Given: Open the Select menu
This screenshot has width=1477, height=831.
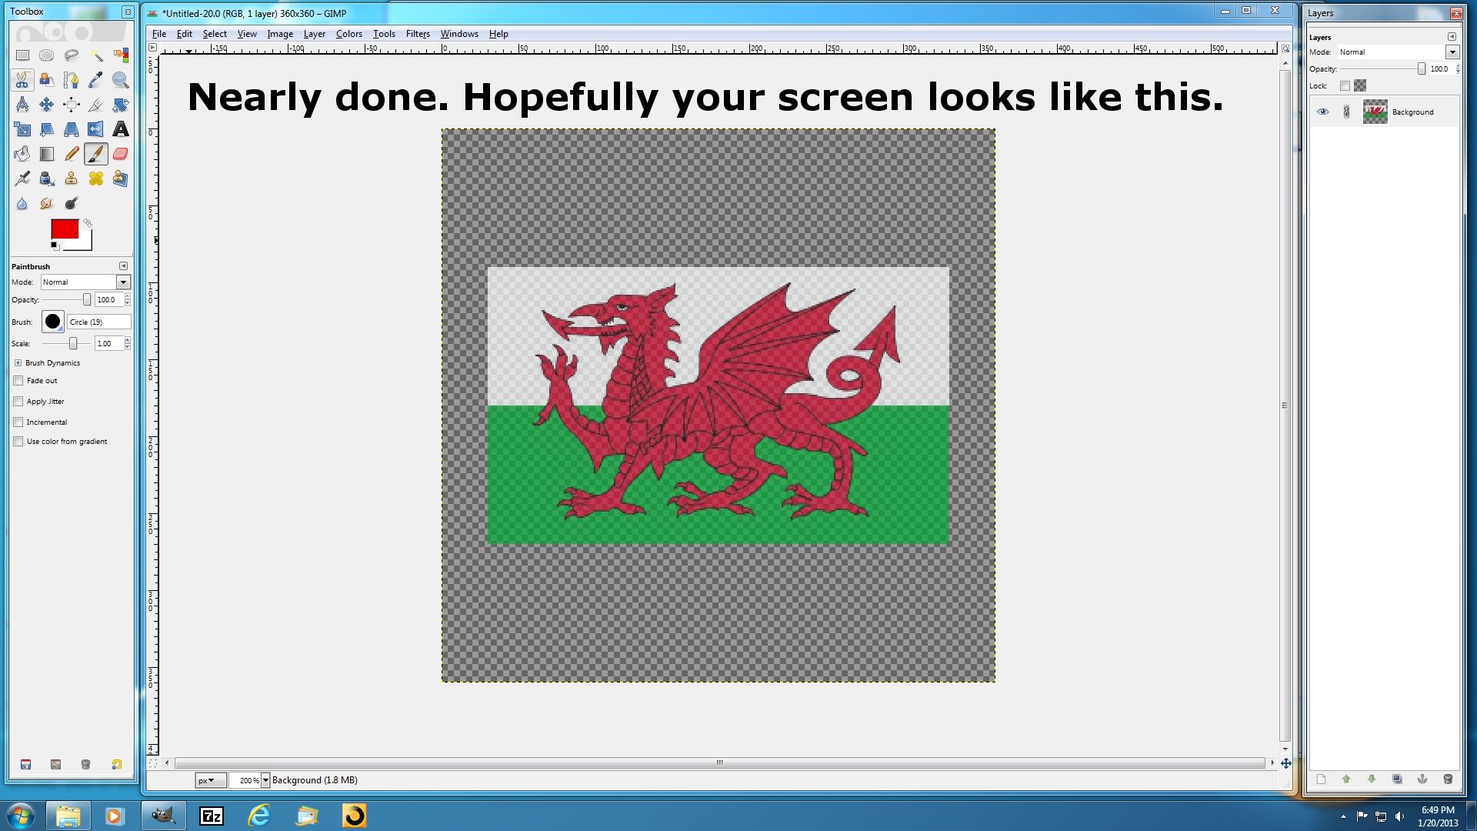Looking at the screenshot, I should point(215,34).
